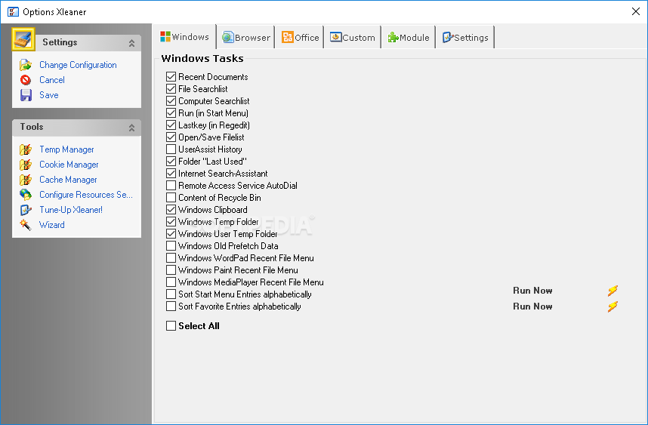
Task: Uncheck Open/Save Filelist
Action: pos(171,137)
